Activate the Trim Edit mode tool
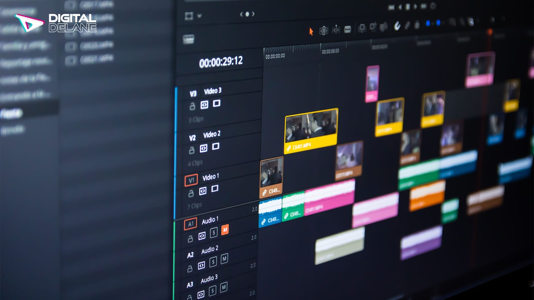The width and height of the screenshot is (534, 300). point(324,30)
